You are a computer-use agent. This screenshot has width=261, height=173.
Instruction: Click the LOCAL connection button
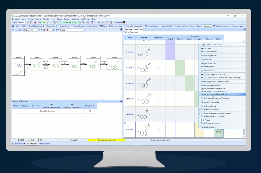coord(15,22)
